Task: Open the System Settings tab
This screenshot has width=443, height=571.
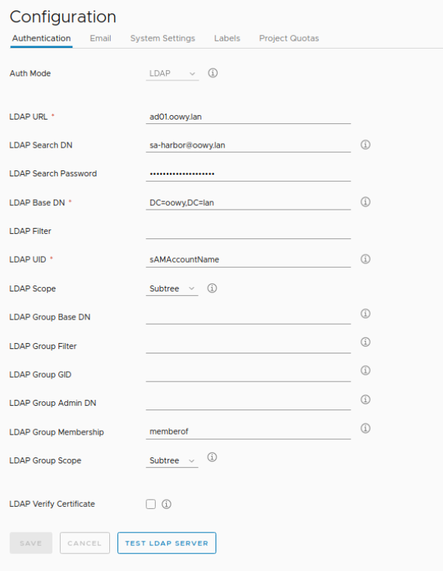Action: coord(162,38)
